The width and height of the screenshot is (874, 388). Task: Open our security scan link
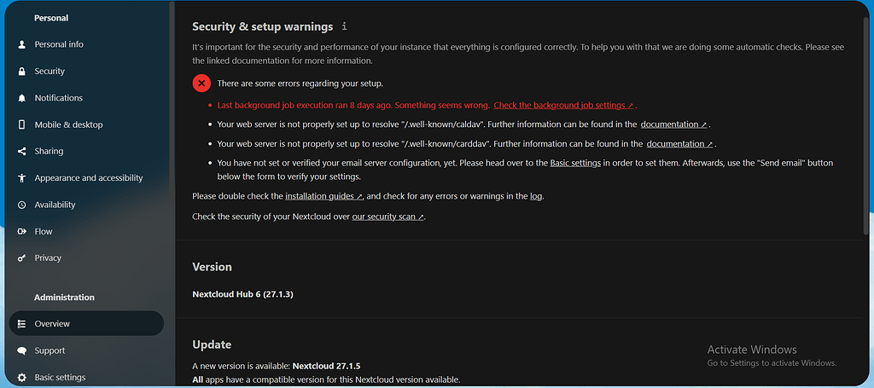coord(388,217)
